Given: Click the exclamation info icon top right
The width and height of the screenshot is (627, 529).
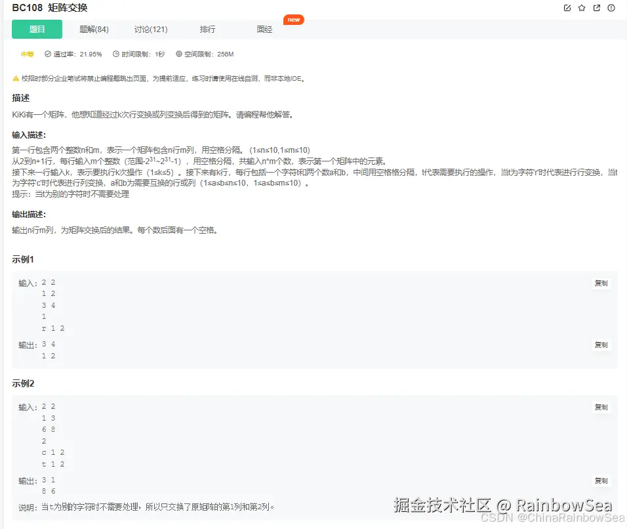Looking at the screenshot, I should click(x=613, y=7).
